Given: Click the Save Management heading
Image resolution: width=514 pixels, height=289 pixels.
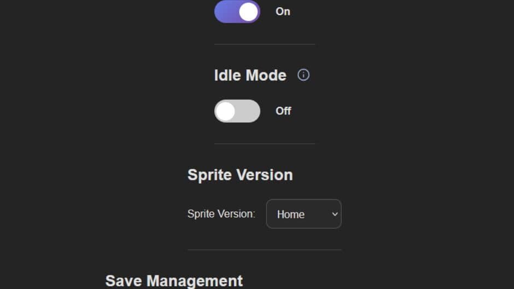Looking at the screenshot, I should [x=174, y=281].
